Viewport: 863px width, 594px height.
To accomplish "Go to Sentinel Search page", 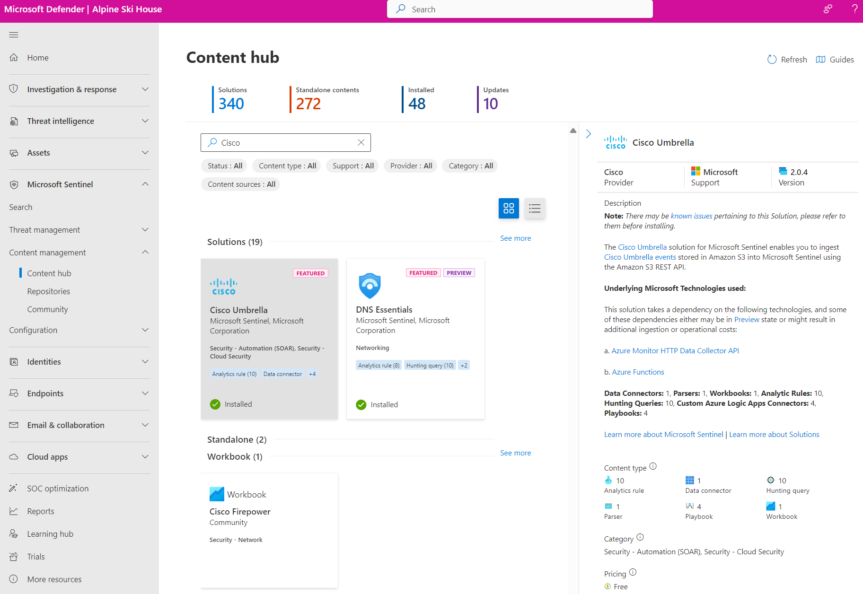I will coord(21,207).
